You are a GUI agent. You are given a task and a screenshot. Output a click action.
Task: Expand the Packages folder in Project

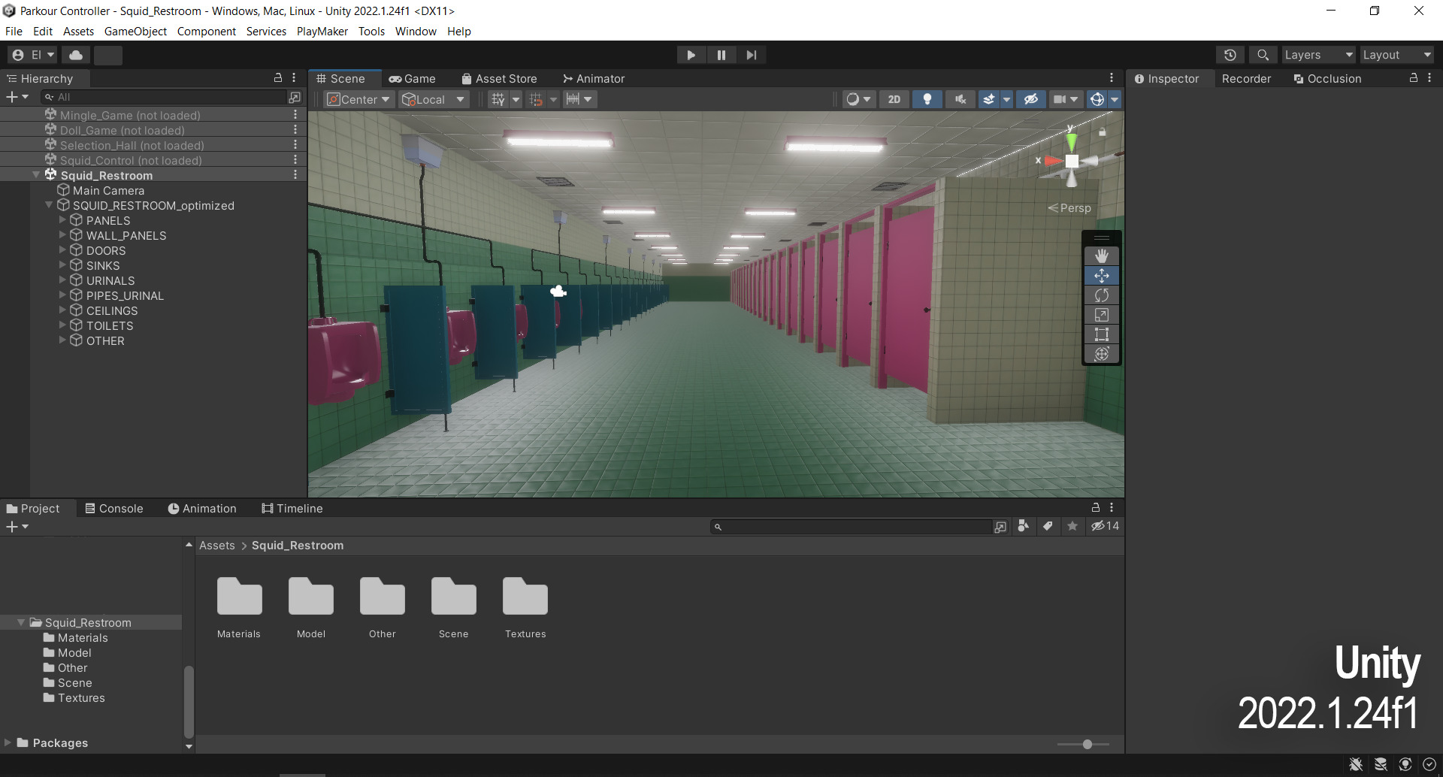[8, 742]
